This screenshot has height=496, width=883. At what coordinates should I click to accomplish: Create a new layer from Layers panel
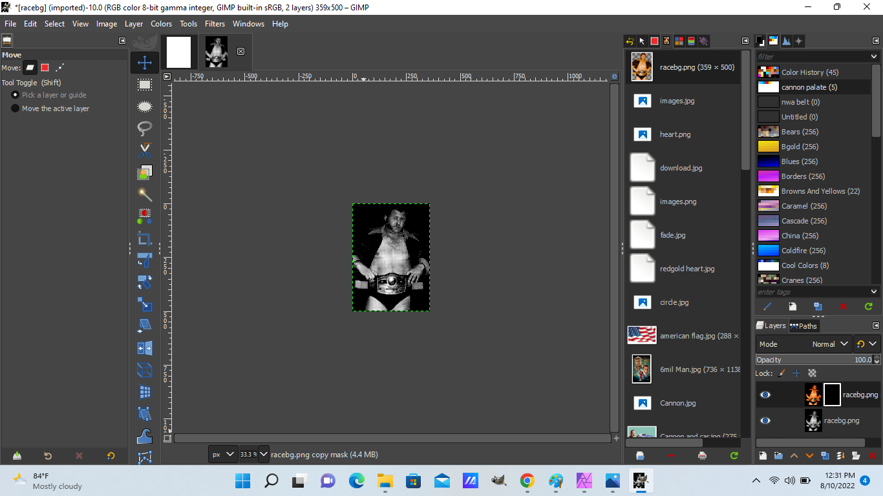(763, 455)
